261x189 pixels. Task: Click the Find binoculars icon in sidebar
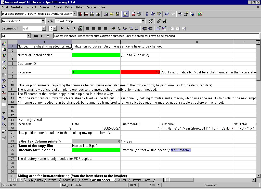click(x=4, y=98)
